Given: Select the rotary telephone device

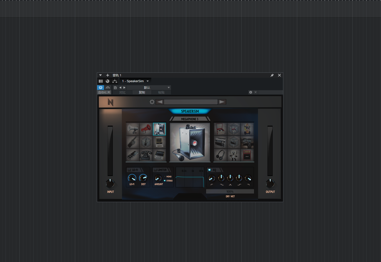Looking at the screenshot, I should pos(145,155).
